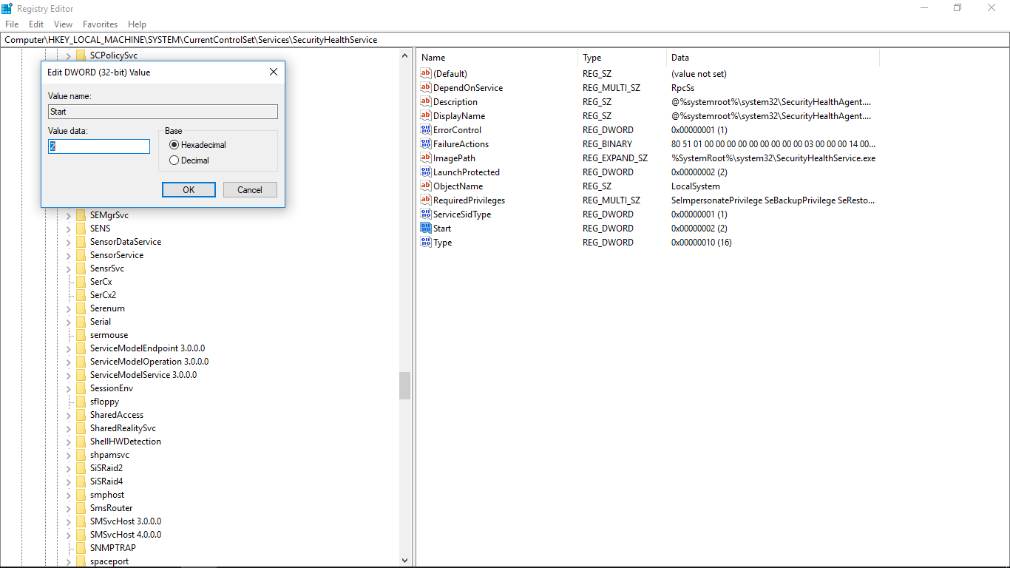Open the Edit menu

[36, 24]
